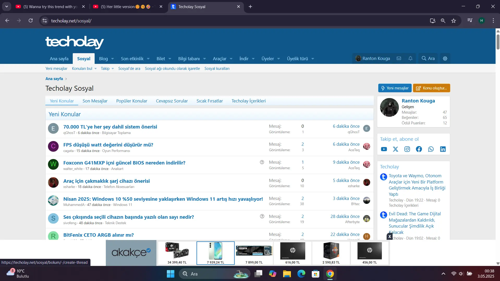The image size is (500, 281).
Task: Switch to Popüler Konular tab
Action: (132, 101)
